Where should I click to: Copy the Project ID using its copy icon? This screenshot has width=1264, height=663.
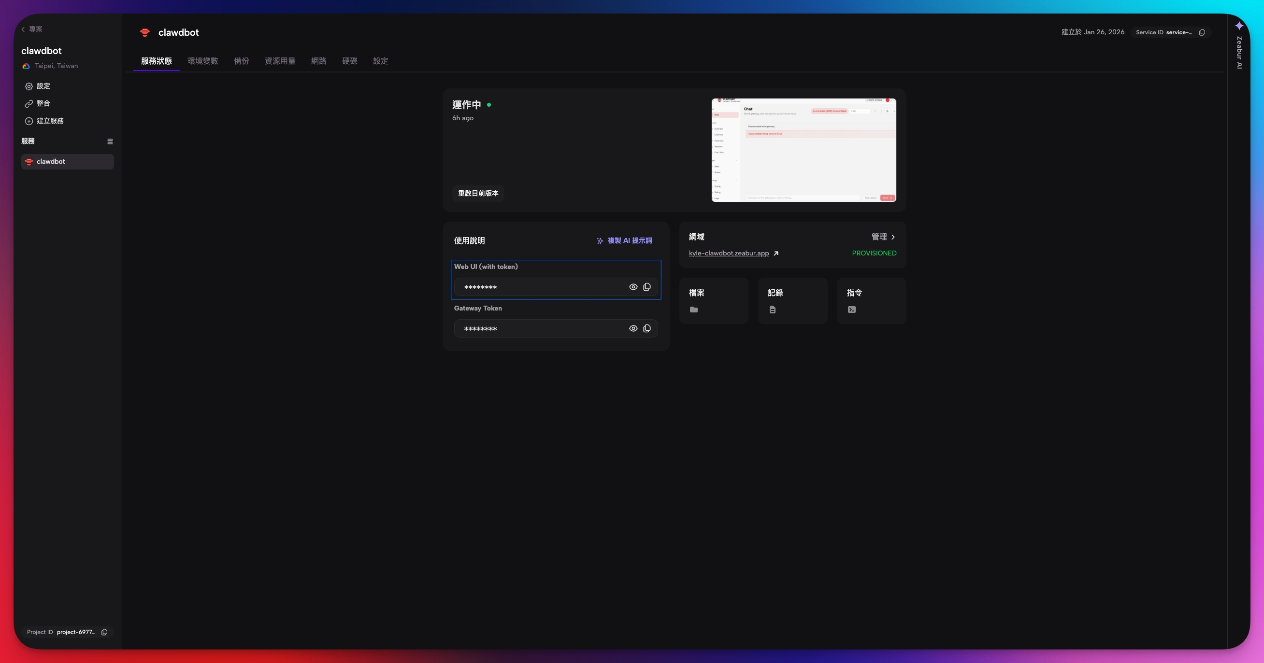104,632
